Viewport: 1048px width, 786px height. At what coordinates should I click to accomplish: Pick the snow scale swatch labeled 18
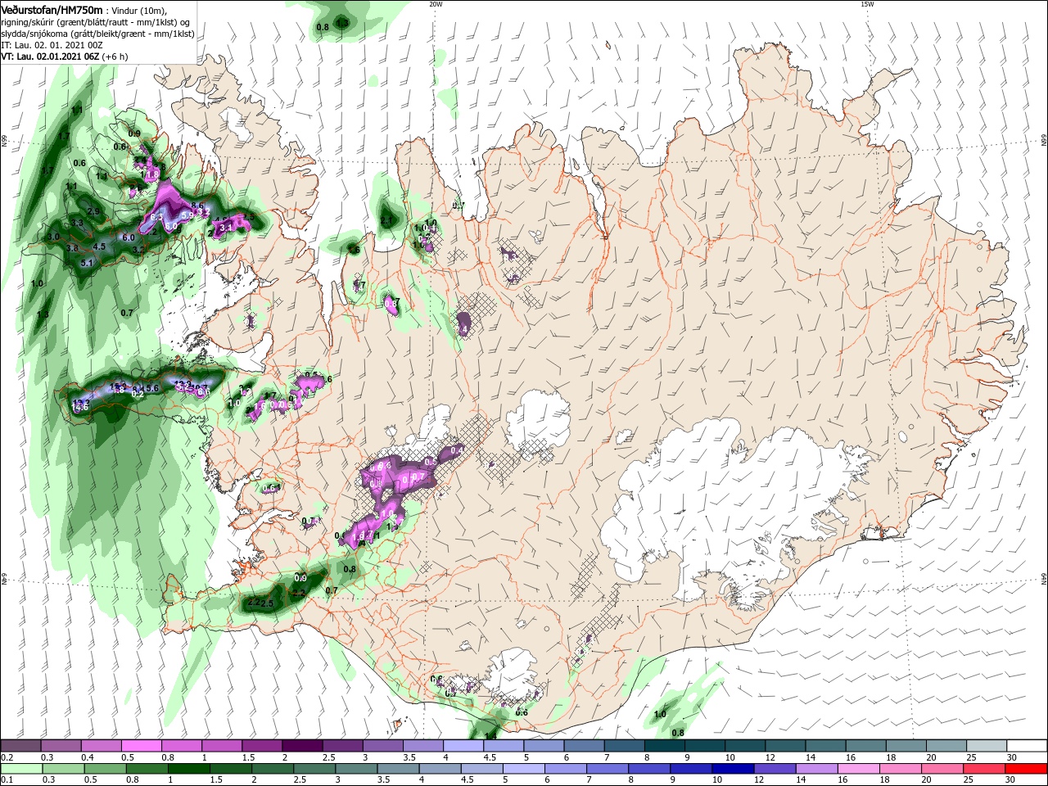(905, 746)
